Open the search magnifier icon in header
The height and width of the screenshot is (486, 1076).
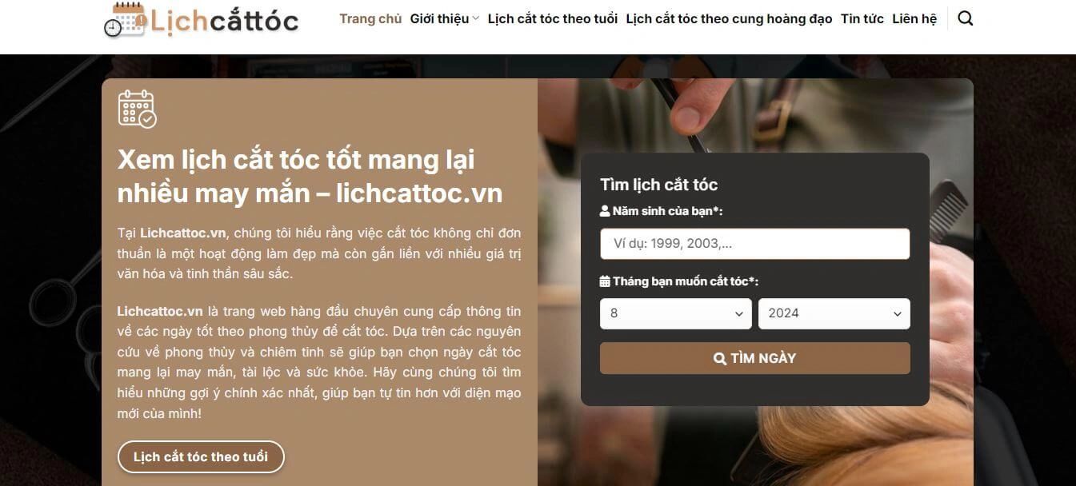(x=965, y=18)
